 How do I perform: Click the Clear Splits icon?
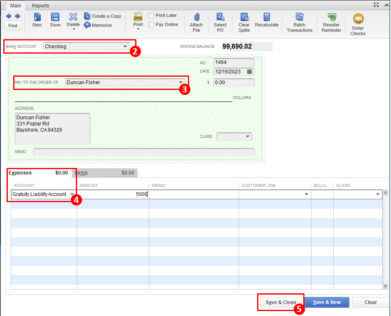click(x=244, y=17)
